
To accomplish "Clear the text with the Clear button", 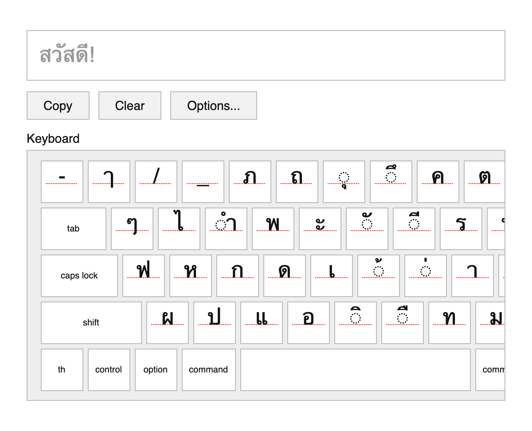I will coord(129,106).
